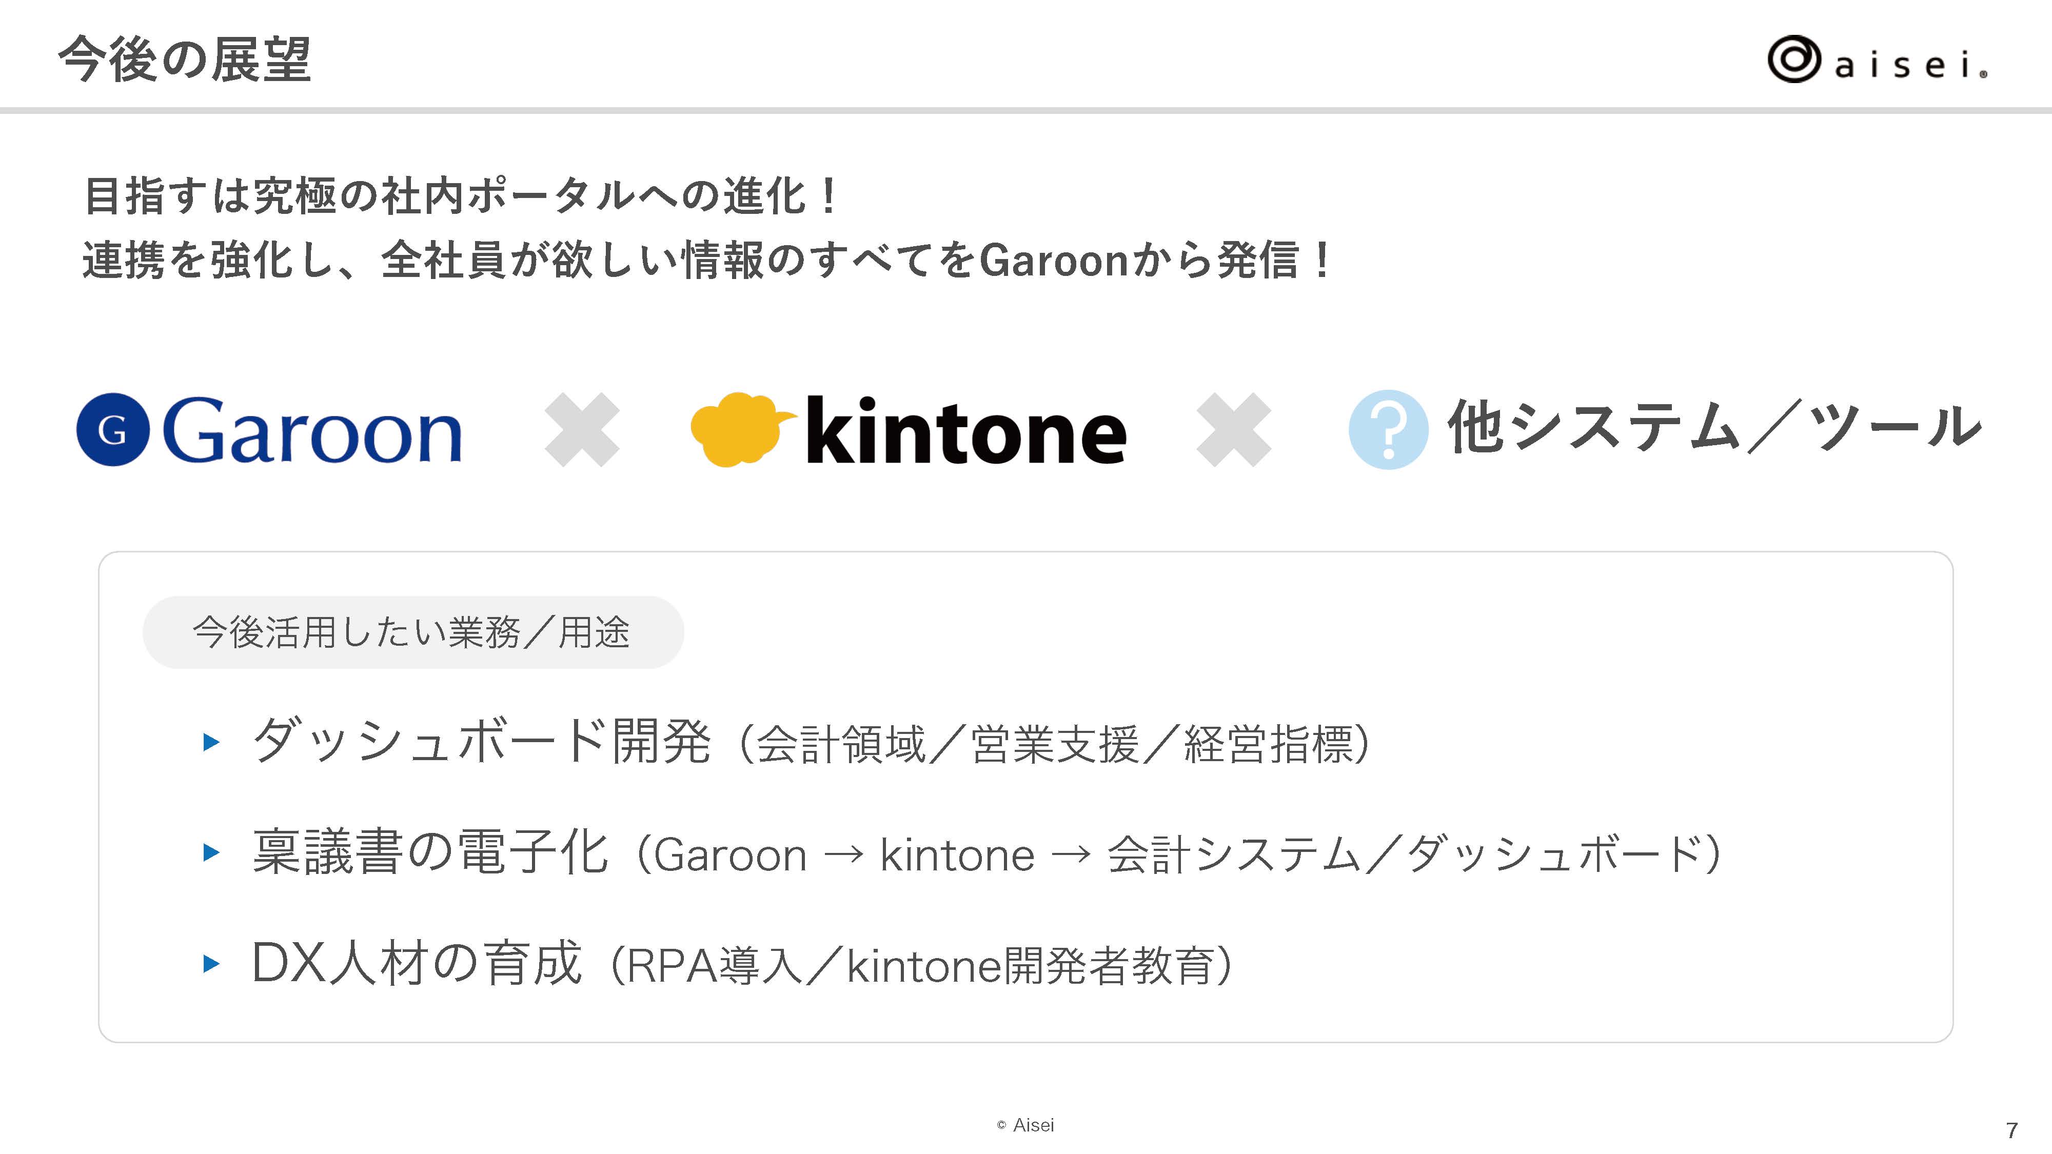Click the slide title 今後の展望
Screen dimensions: 2052x1154
(x=184, y=59)
